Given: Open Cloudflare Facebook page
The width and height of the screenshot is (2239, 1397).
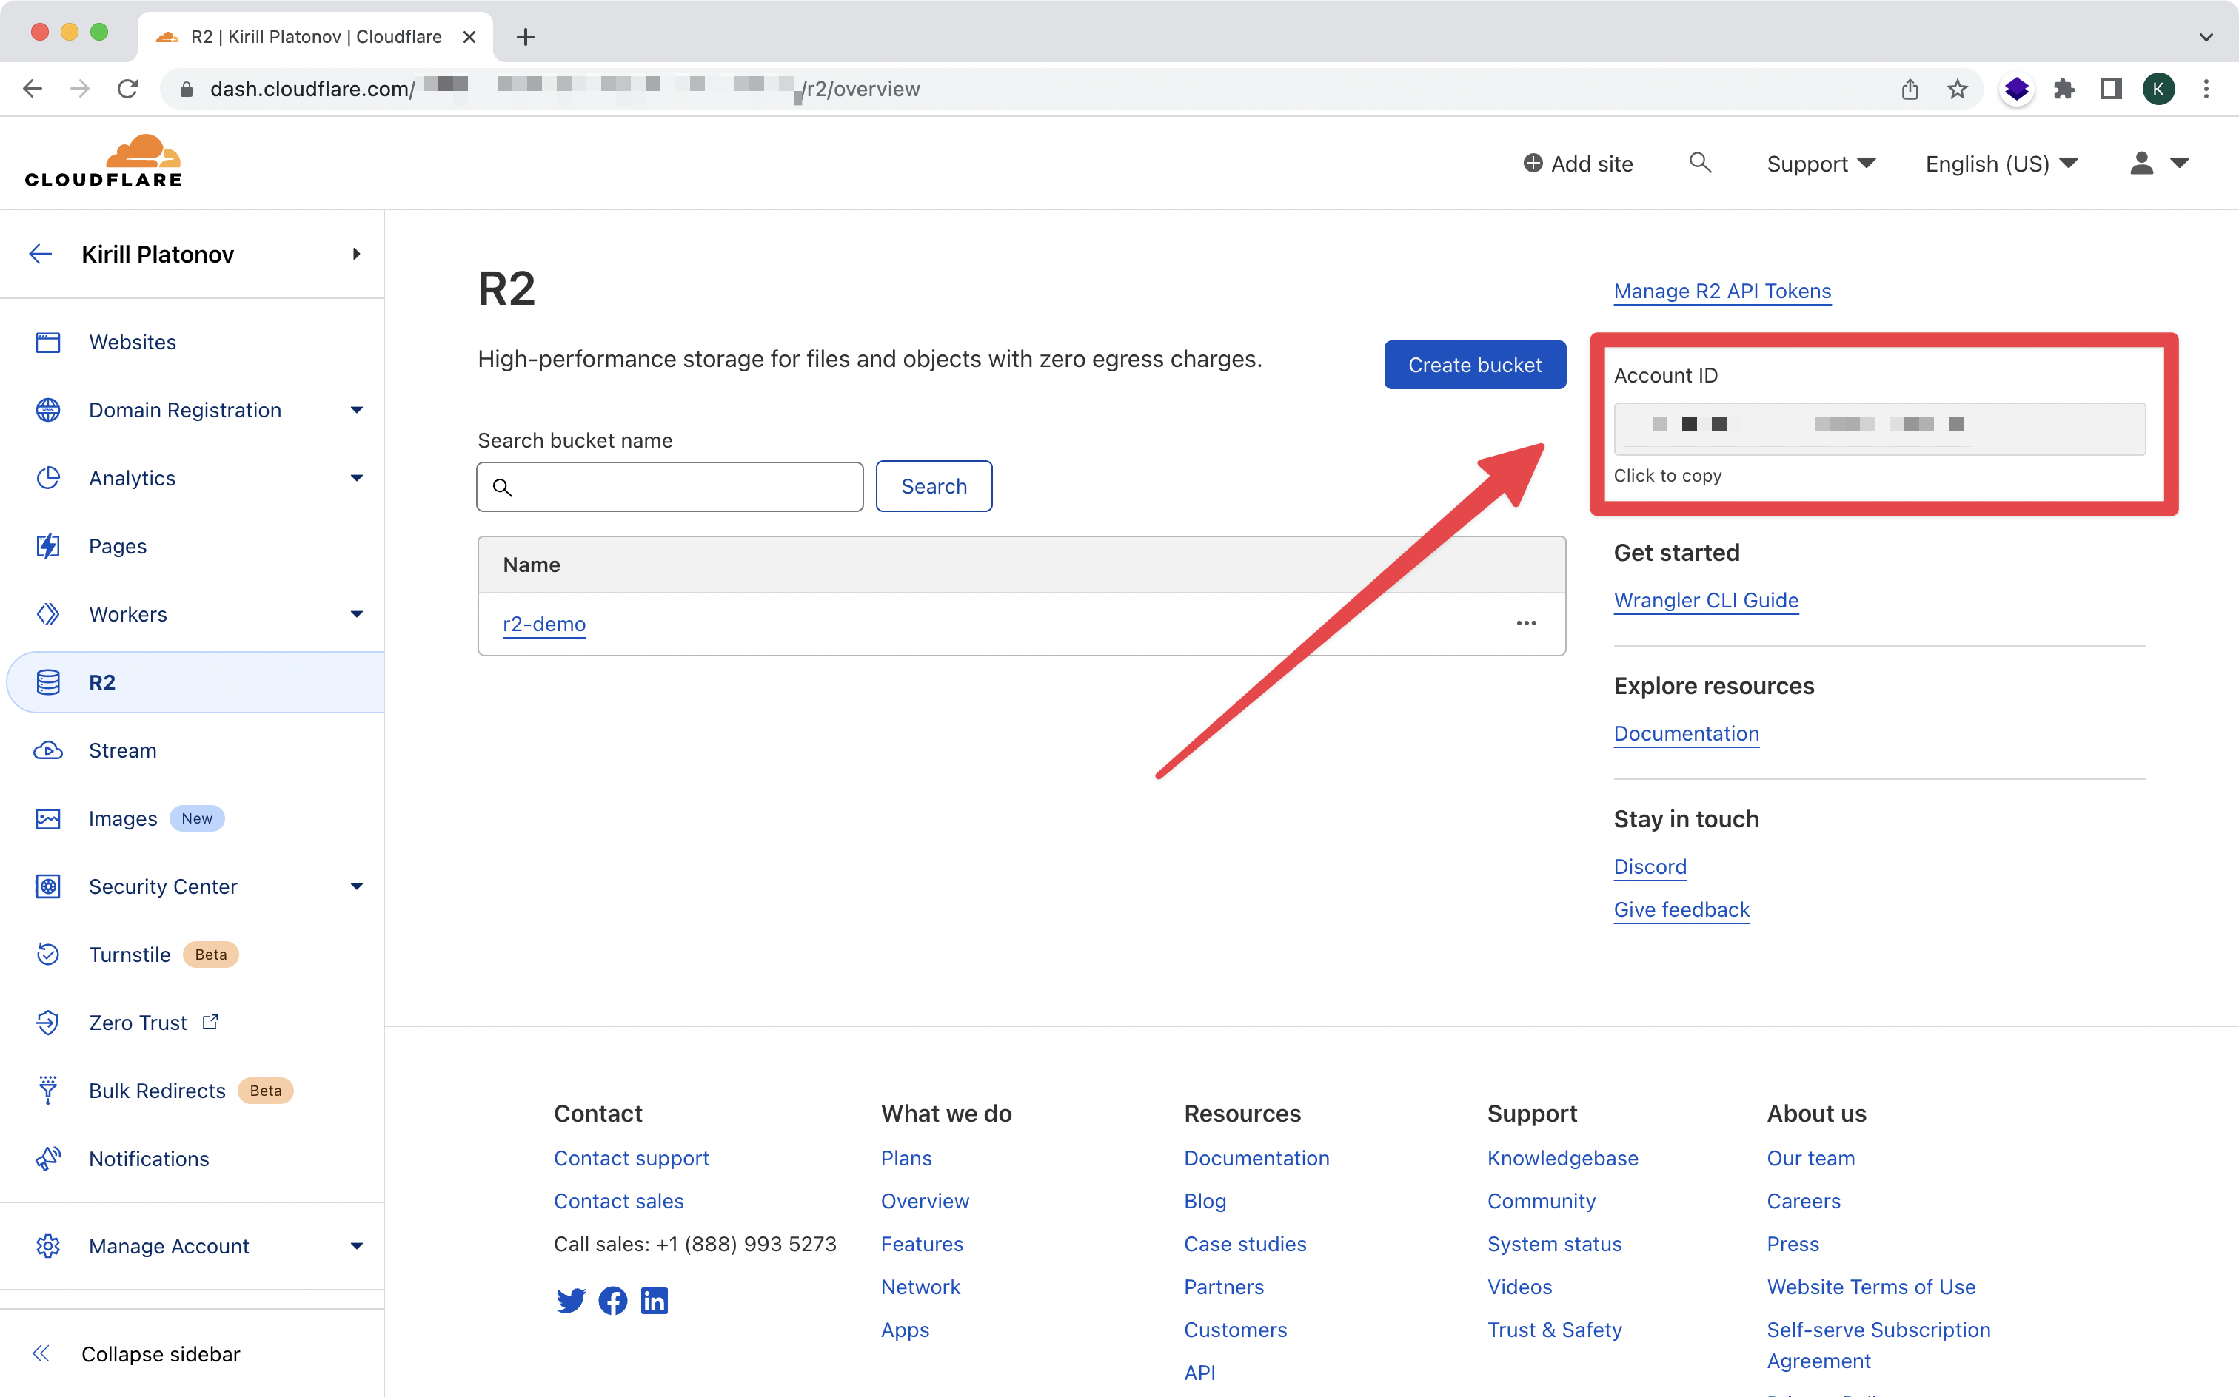Looking at the screenshot, I should pyautogui.click(x=613, y=1301).
